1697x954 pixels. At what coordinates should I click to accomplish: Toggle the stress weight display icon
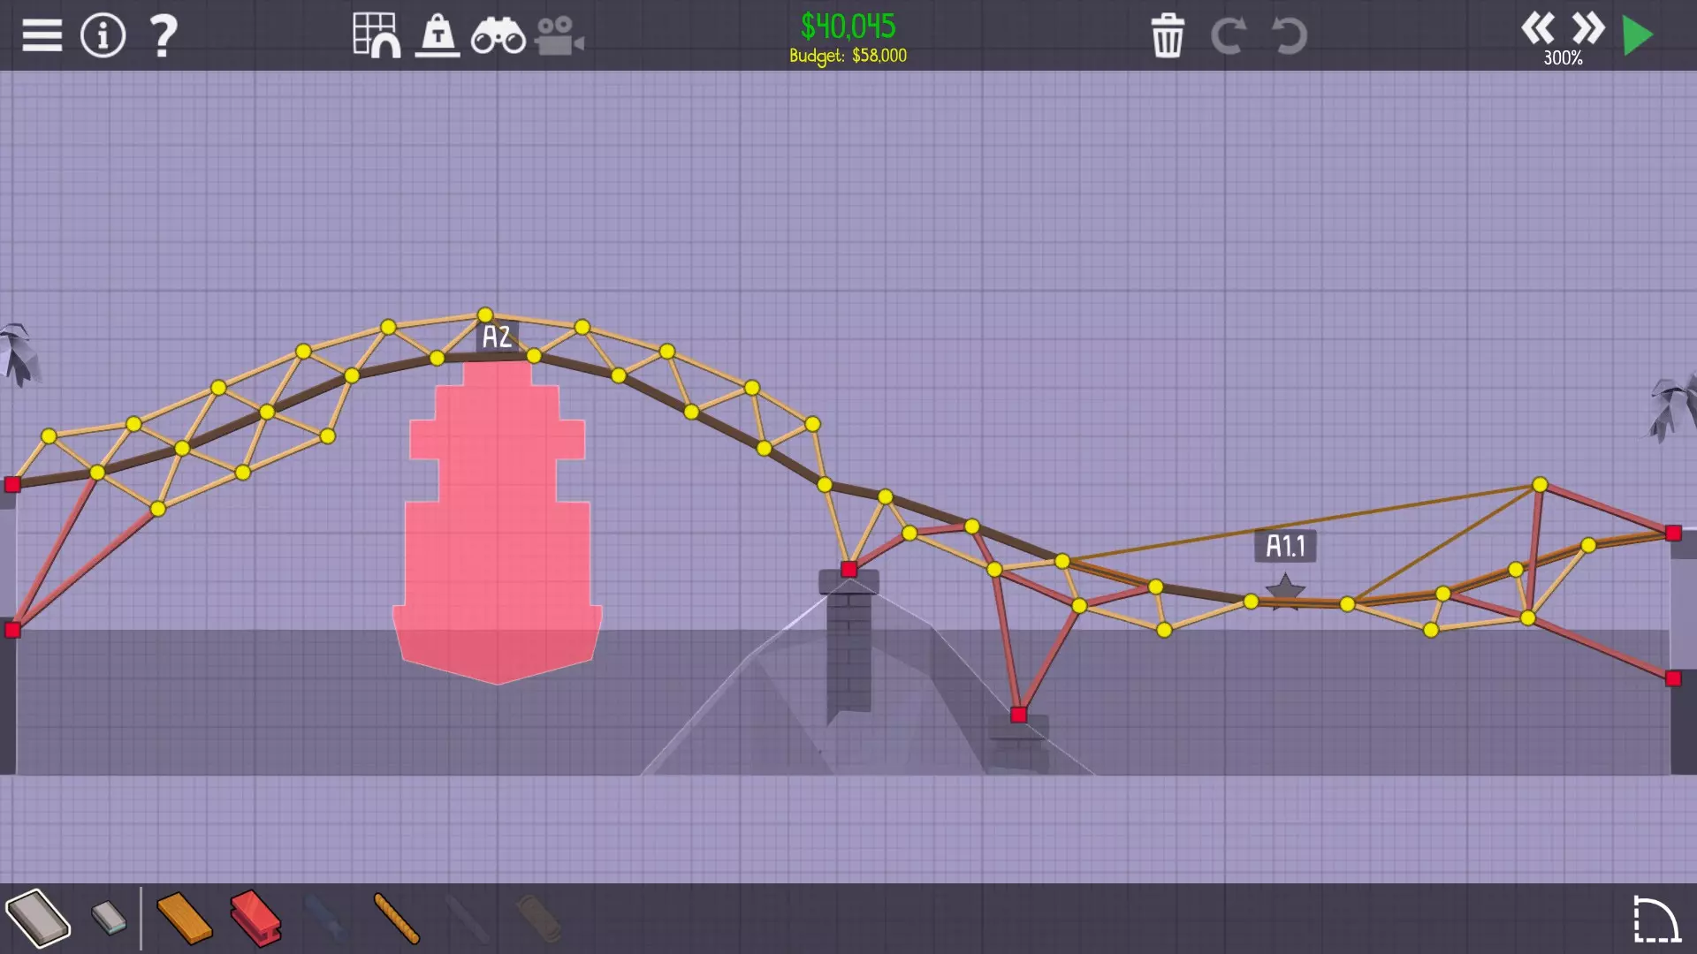click(x=438, y=35)
